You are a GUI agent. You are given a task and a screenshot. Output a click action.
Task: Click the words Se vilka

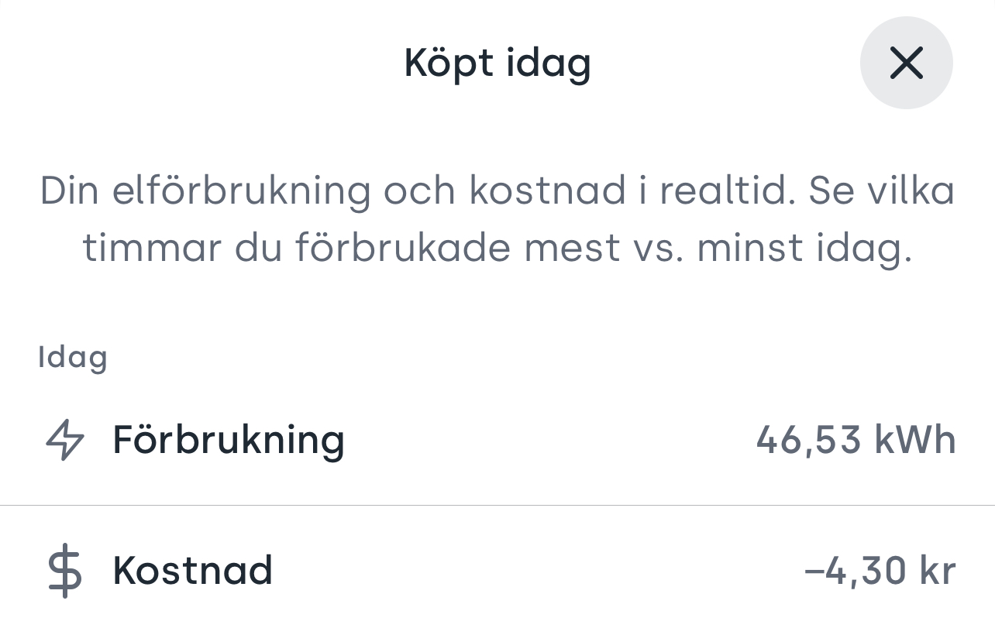click(882, 191)
